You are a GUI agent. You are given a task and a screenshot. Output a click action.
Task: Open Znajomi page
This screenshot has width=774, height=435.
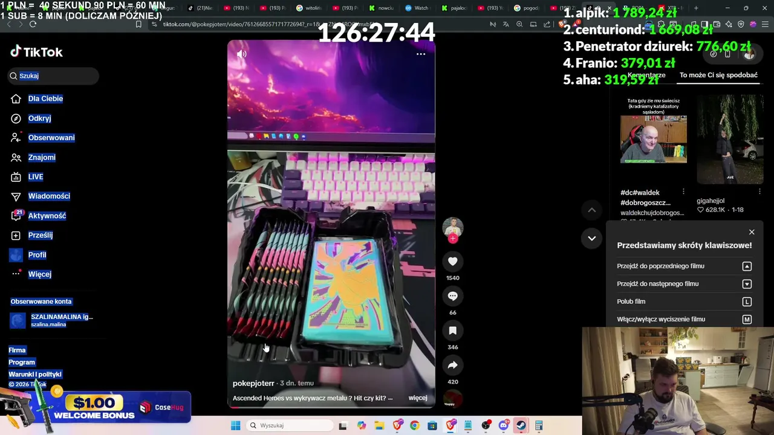[x=42, y=157]
